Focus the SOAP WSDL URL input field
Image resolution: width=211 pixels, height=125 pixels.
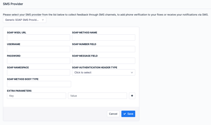[38, 38]
